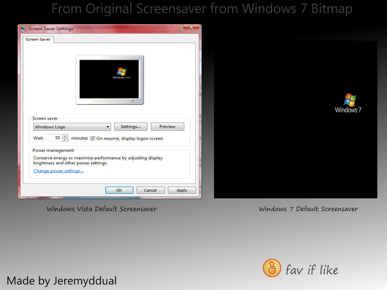Close the Screen Saver Settings window
387x290 pixels.
pyautogui.click(x=192, y=27)
